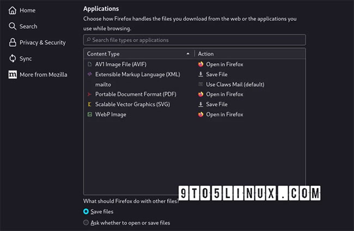This screenshot has width=354, height=231.
Task: Click the Privacy & Security lock icon
Action: pyautogui.click(x=13, y=42)
